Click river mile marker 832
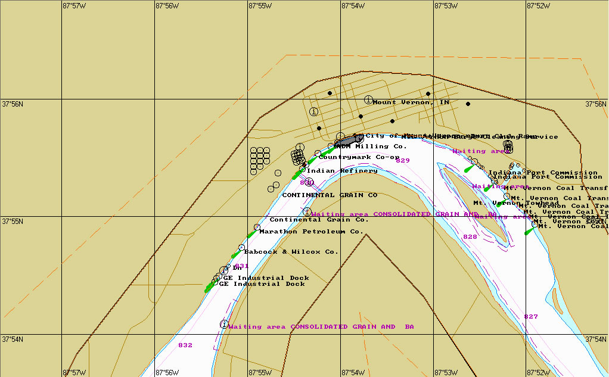This screenshot has width=609, height=377. pos(185,345)
